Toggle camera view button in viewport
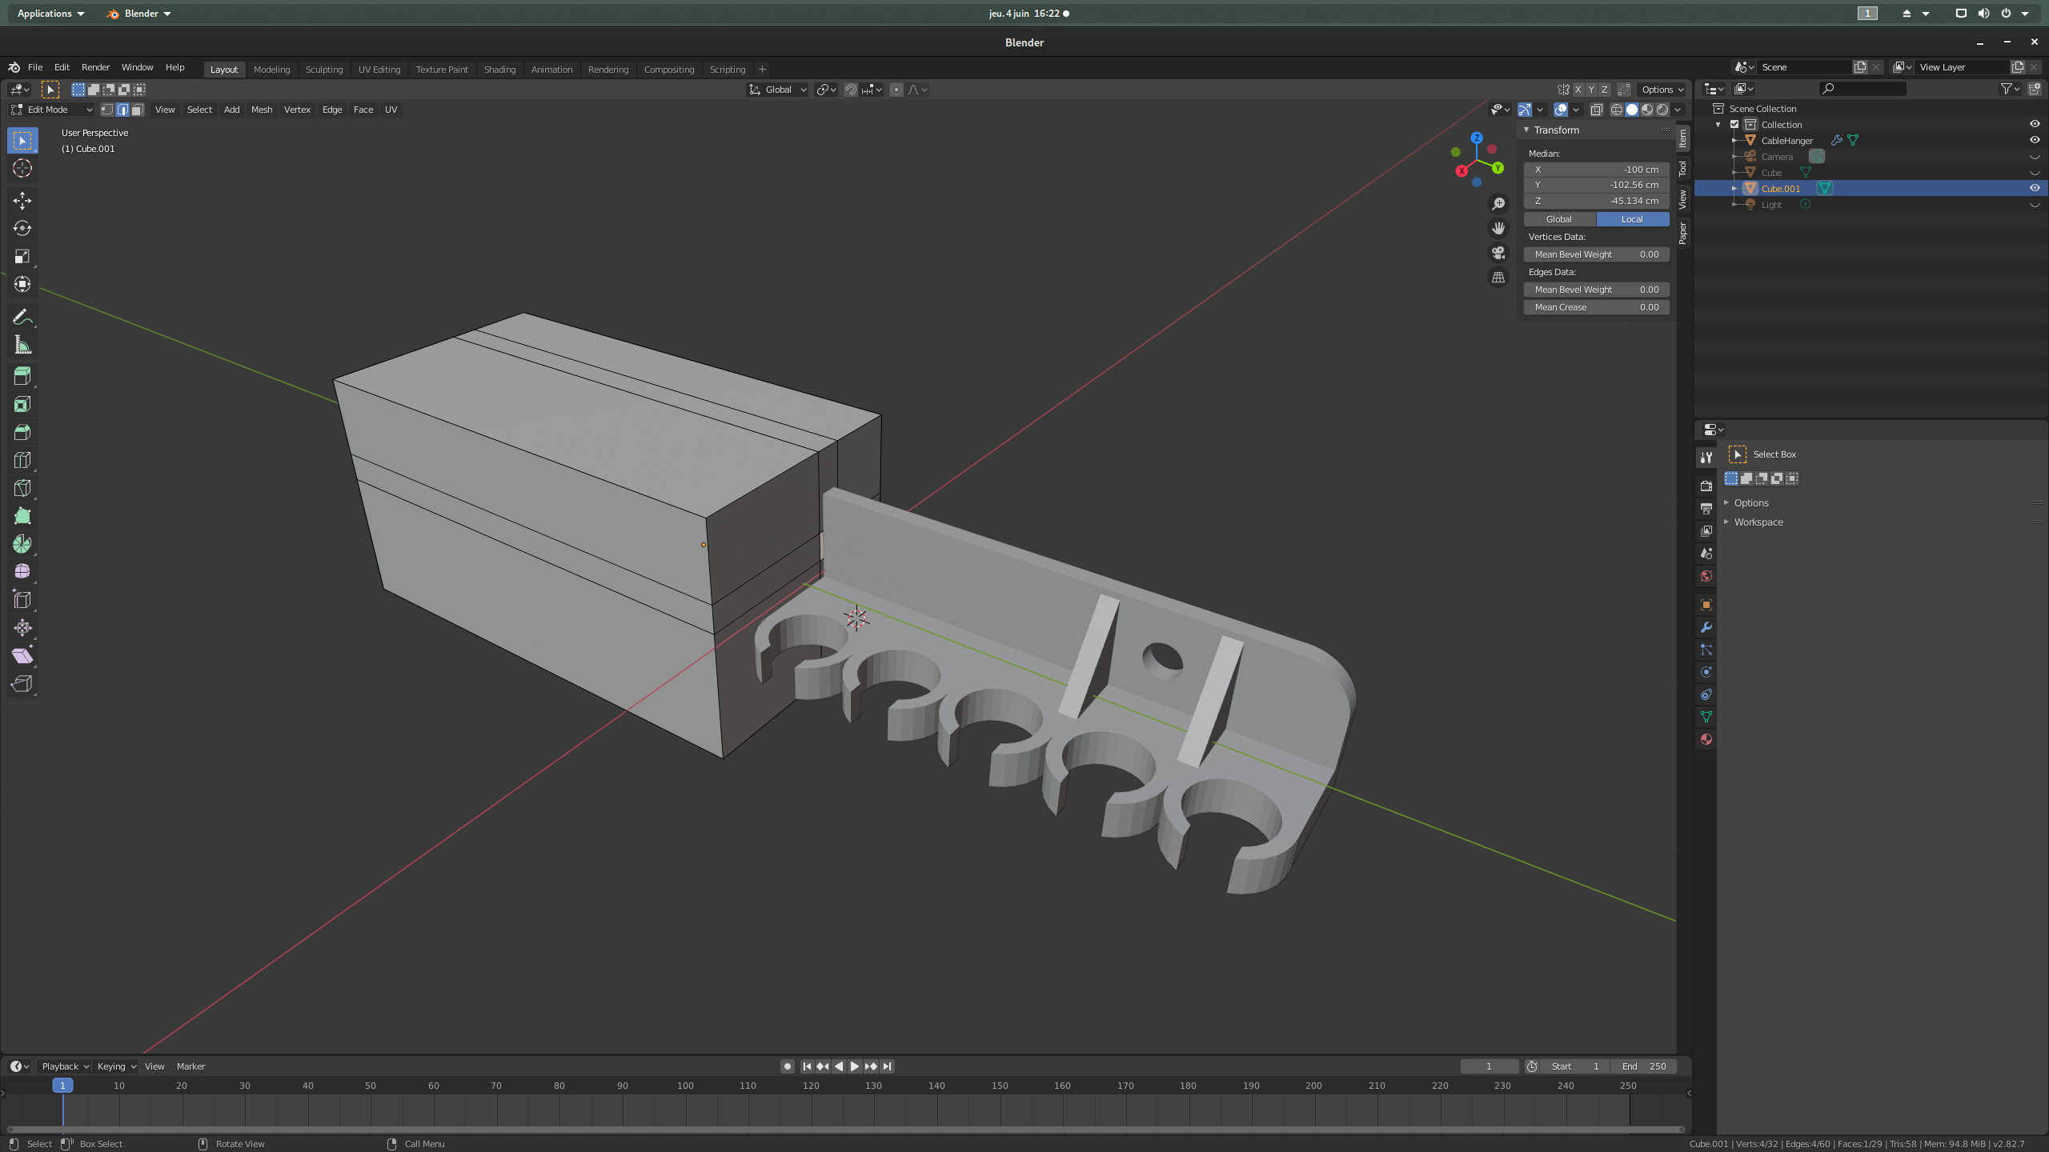2049x1152 pixels. (1498, 253)
